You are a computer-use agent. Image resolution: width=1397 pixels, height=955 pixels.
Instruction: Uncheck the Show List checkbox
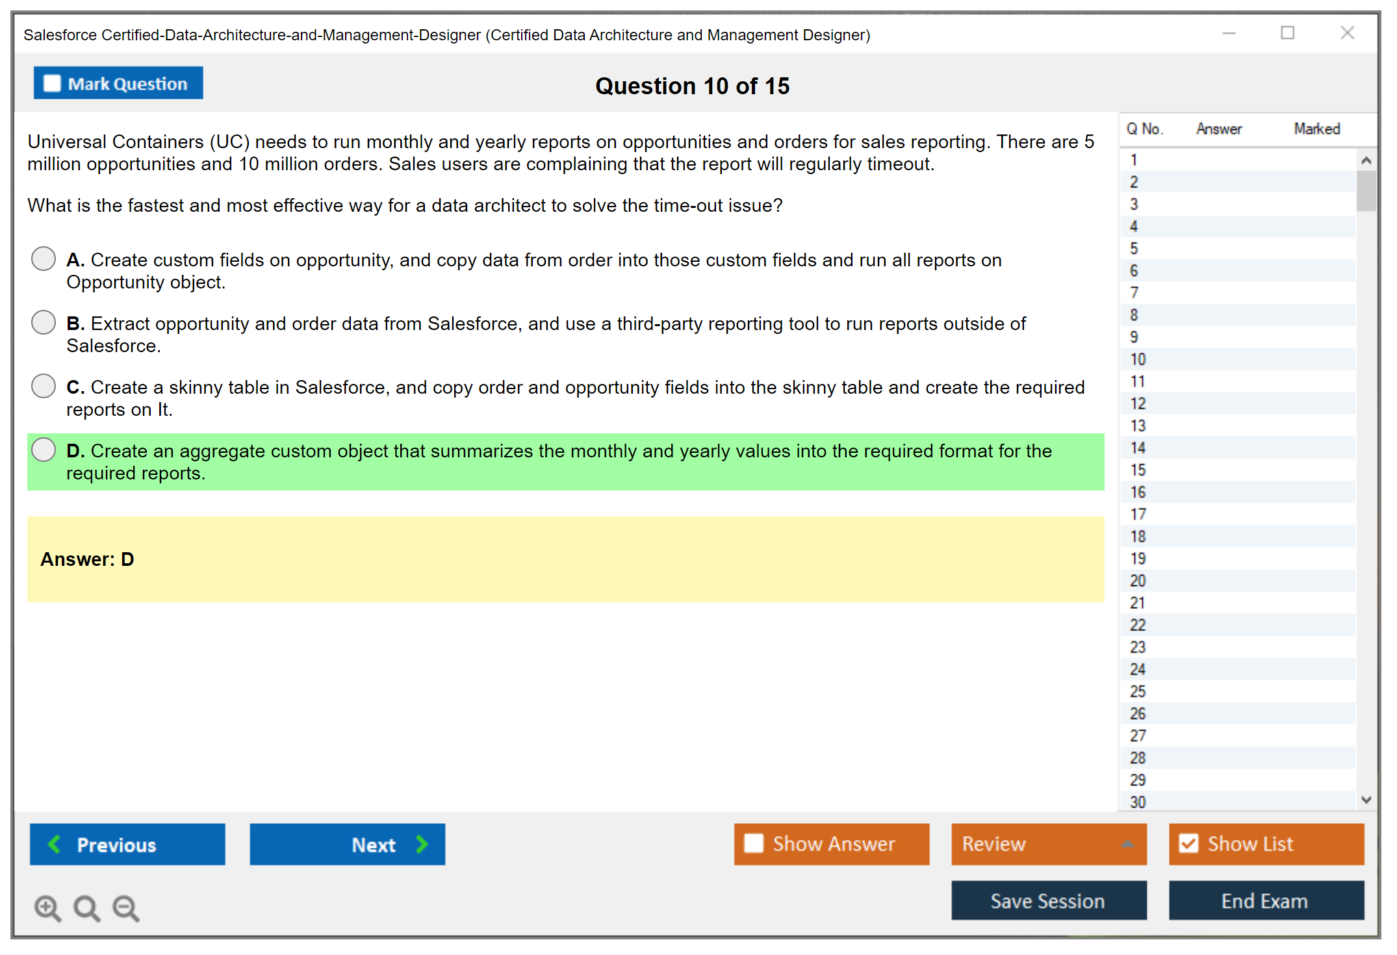pyautogui.click(x=1188, y=843)
